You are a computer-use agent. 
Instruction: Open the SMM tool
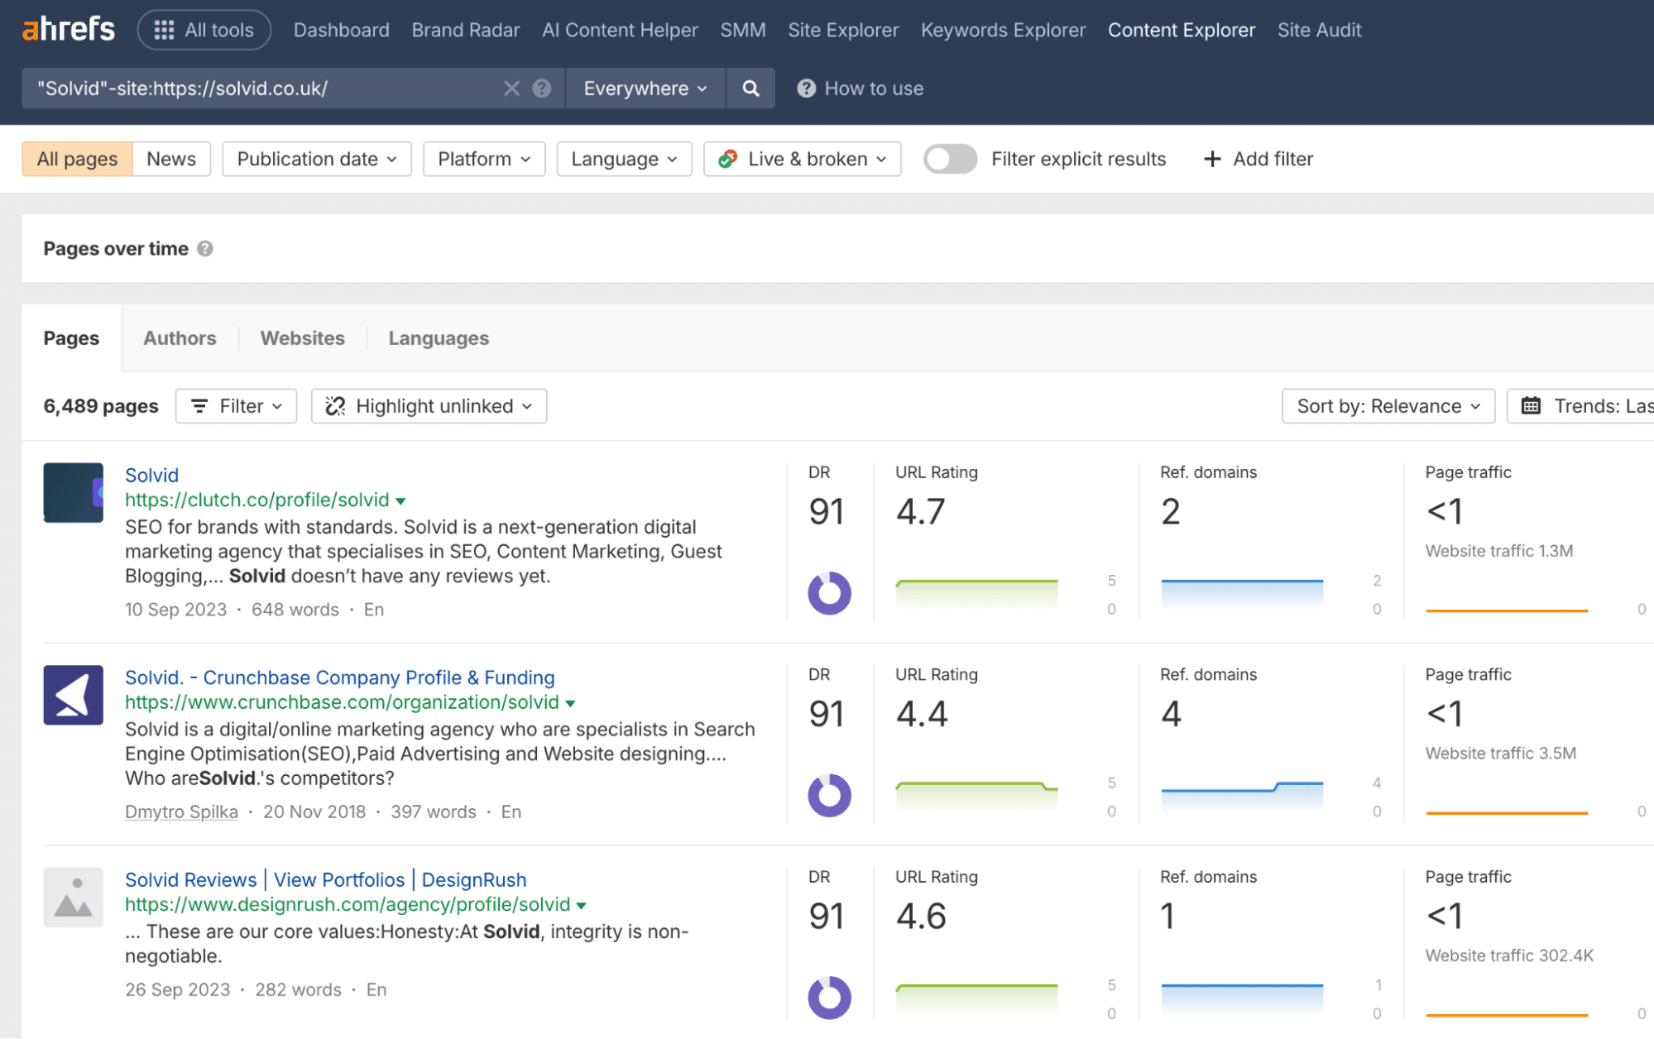tap(743, 30)
